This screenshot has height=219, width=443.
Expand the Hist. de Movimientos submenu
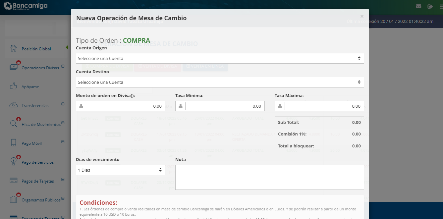(x=63, y=123)
